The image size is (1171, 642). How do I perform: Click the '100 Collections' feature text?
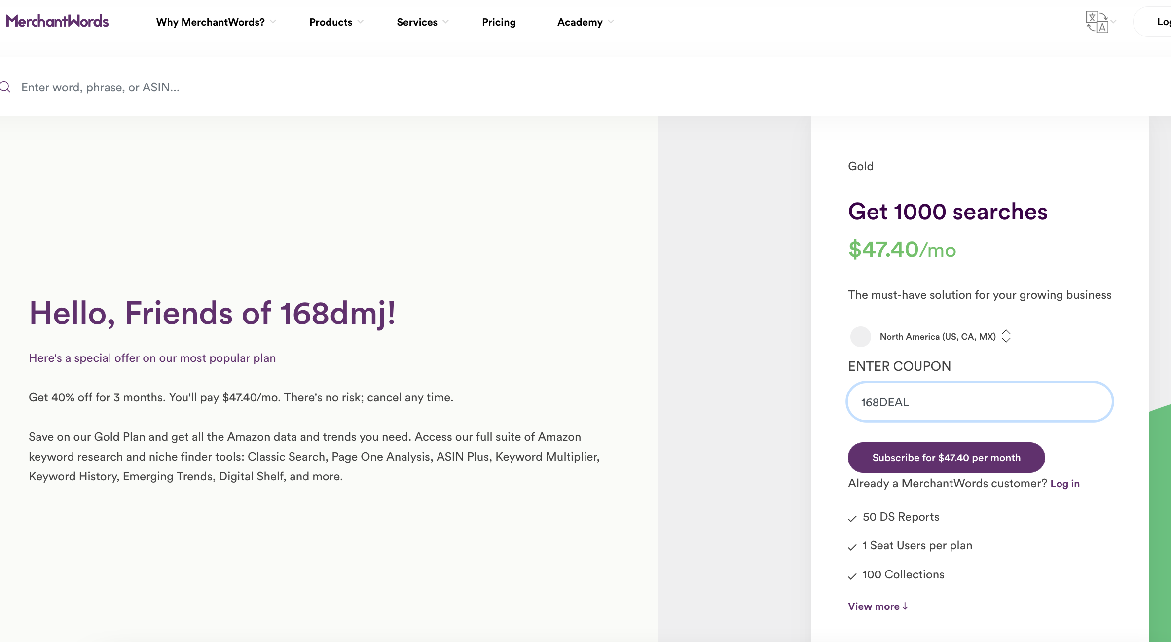903,574
